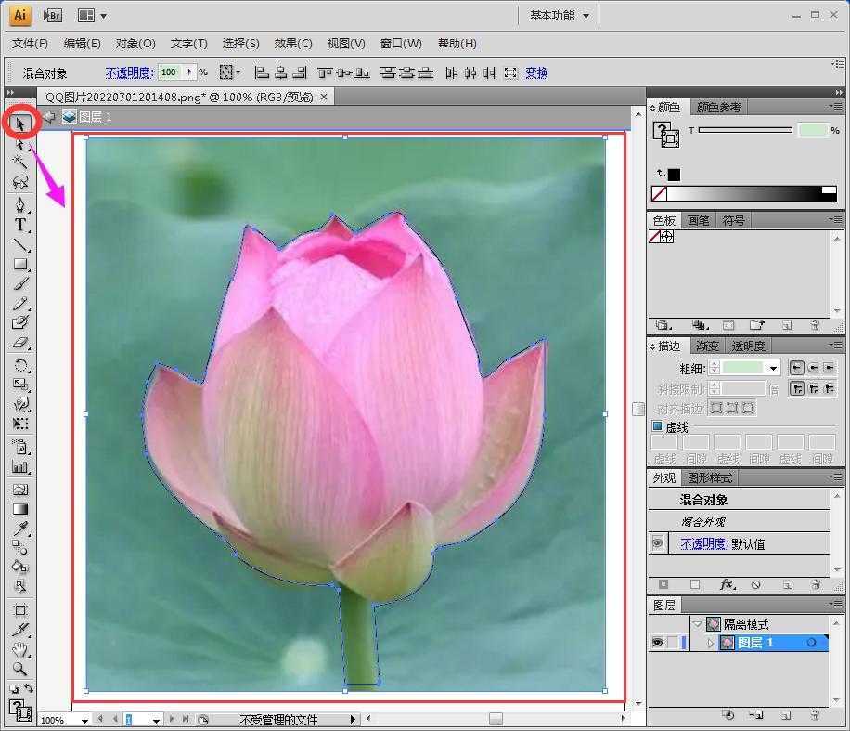Hide 图层 1 with the eye icon
This screenshot has width=850, height=731.
click(x=658, y=643)
